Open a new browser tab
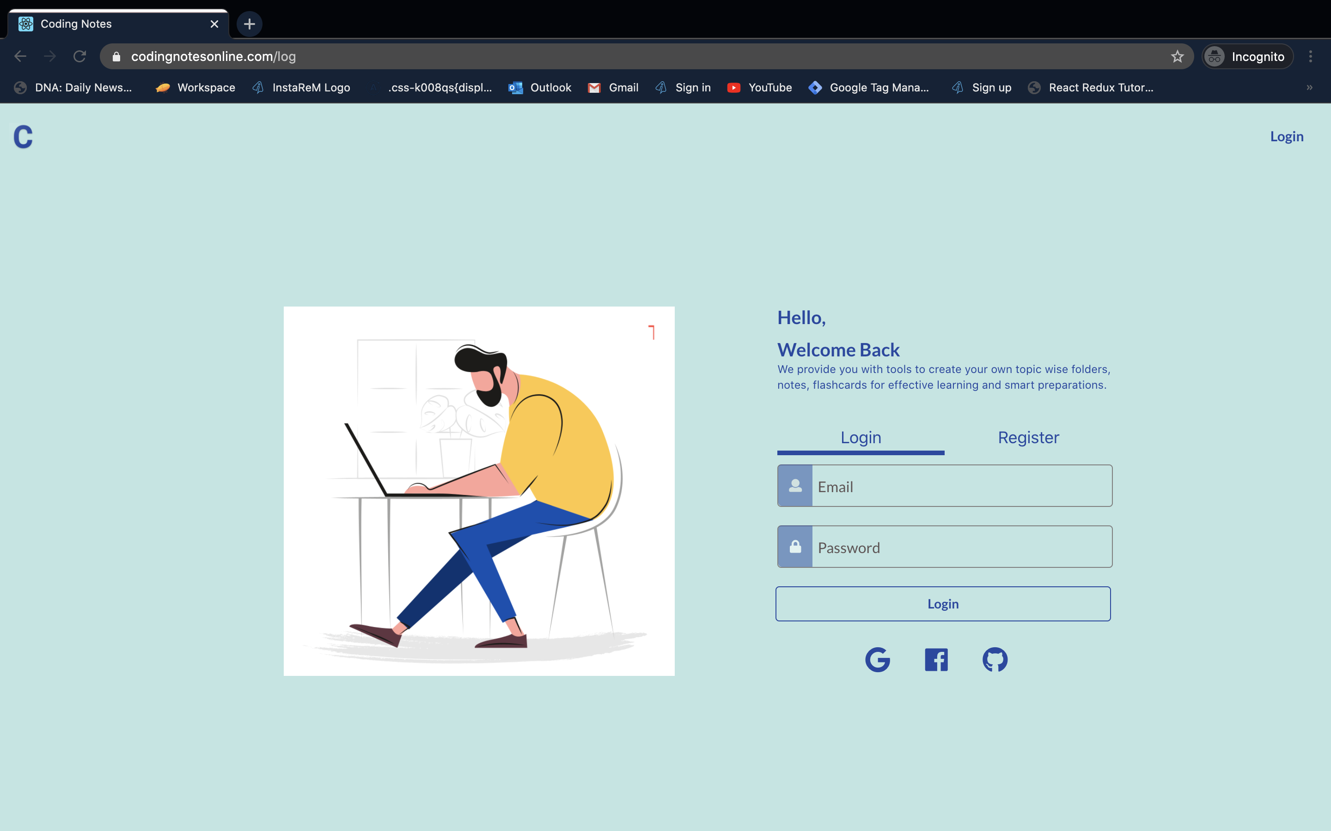This screenshot has width=1331, height=831. [x=249, y=24]
